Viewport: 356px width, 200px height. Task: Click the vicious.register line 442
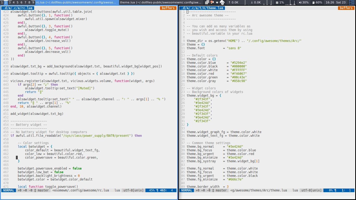click(x=82, y=81)
